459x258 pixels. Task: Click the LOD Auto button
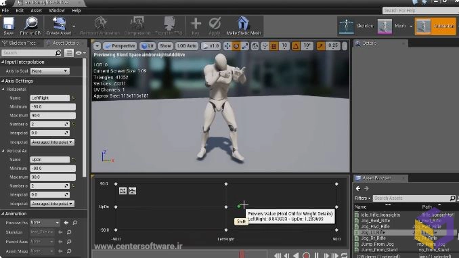[187, 46]
